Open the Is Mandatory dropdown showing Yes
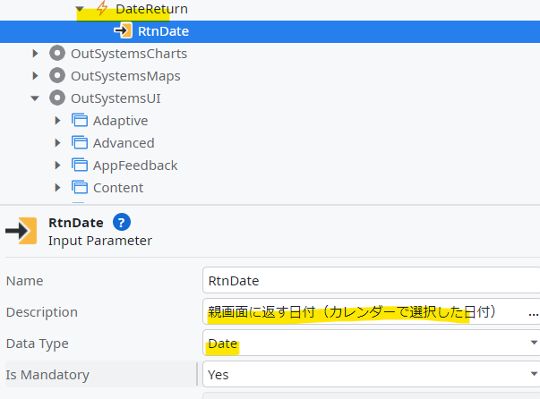 372,374
